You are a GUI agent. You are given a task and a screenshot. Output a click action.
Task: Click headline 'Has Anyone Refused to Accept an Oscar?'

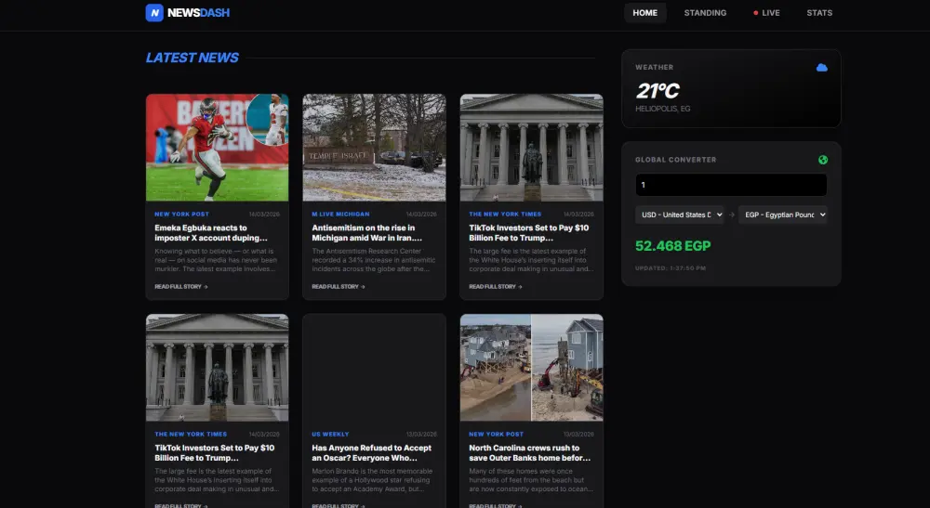(371, 453)
